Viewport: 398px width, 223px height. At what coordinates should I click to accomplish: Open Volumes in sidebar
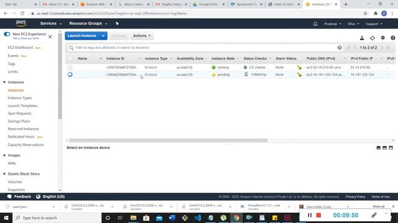15,181
